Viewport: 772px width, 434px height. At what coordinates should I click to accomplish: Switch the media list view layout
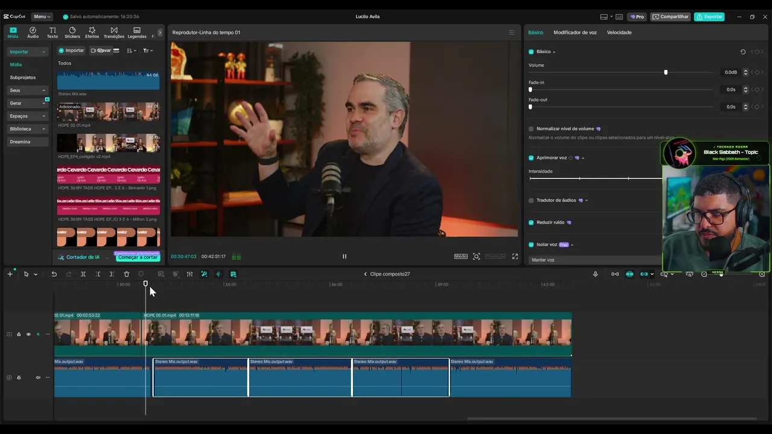pos(116,51)
